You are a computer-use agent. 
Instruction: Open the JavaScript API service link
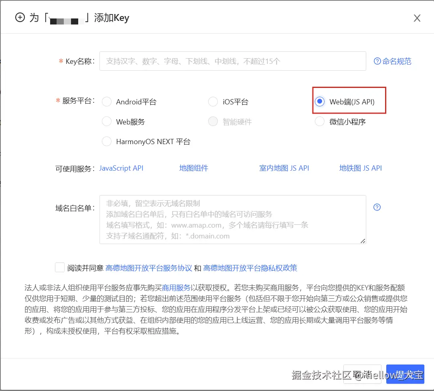[x=121, y=168]
